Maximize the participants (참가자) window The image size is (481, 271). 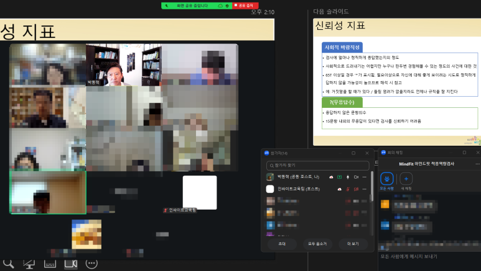tap(353, 153)
